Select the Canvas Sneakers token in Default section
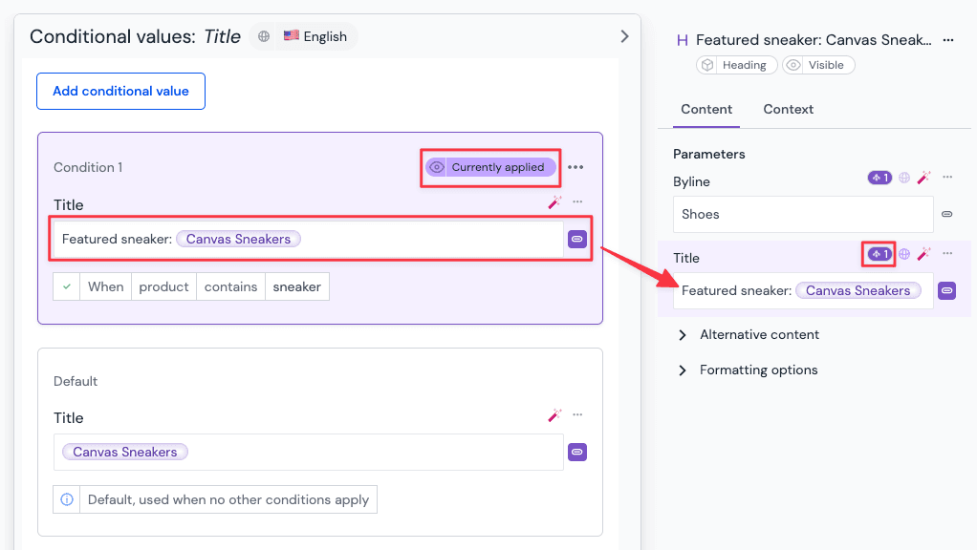This screenshot has width=977, height=550. coord(124,452)
